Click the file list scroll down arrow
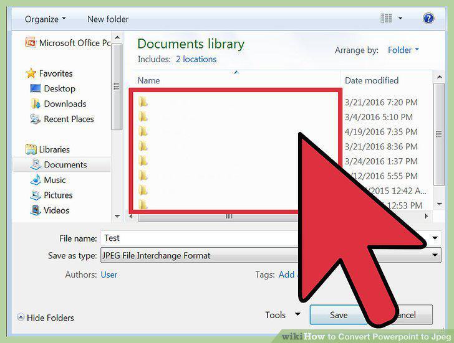 point(439,204)
